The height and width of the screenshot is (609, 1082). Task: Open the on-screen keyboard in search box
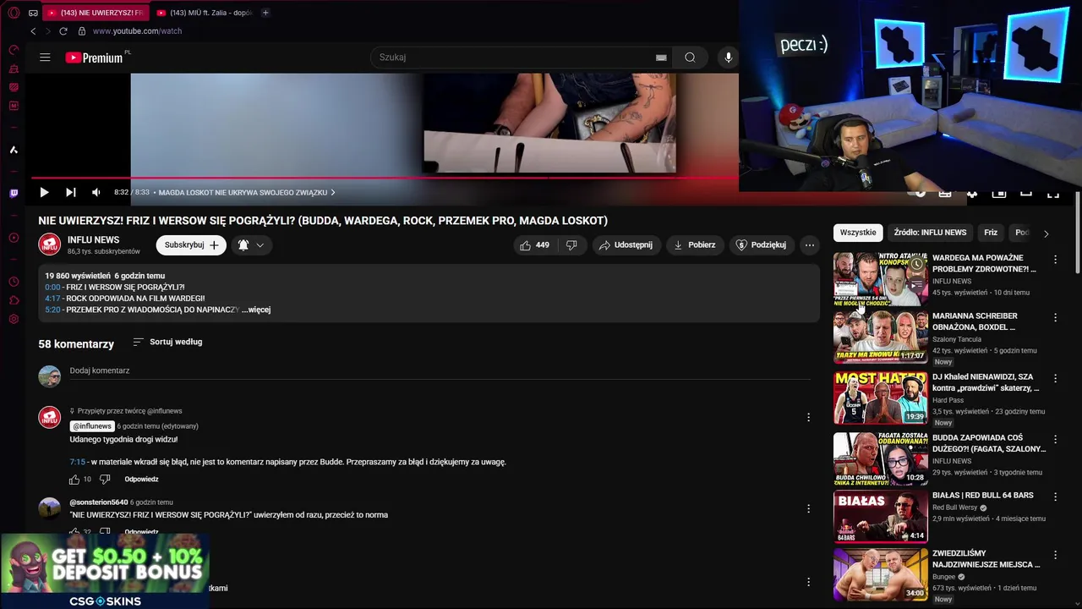coord(661,58)
